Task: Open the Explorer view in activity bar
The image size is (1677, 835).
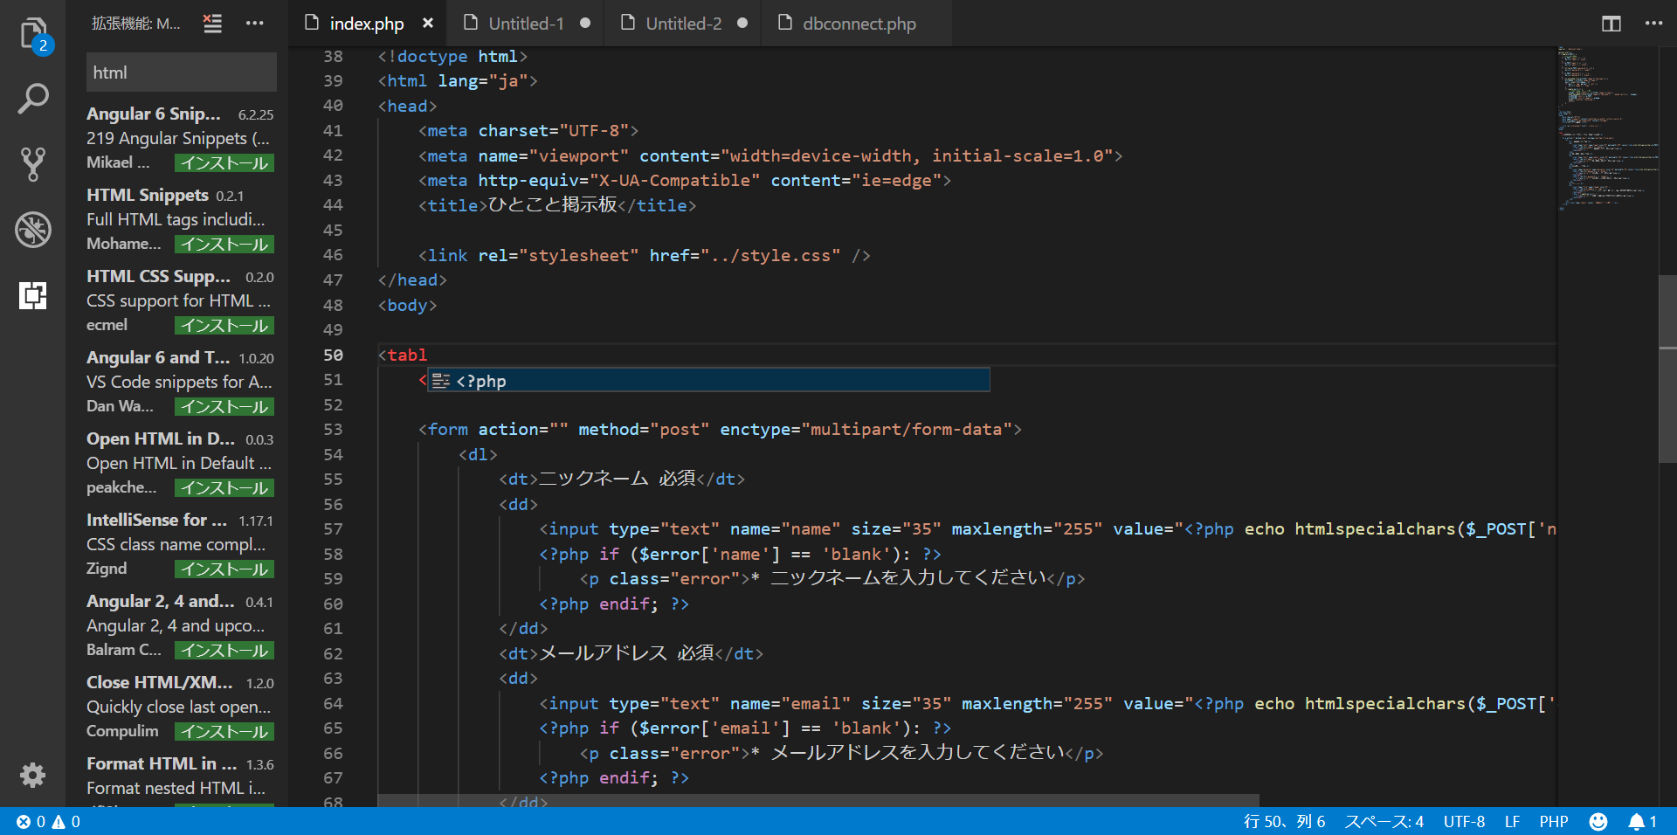Action: tap(32, 32)
